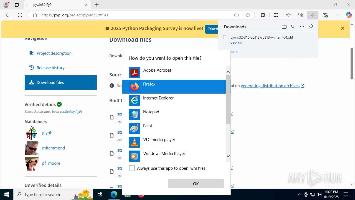
Task: Toggle split screen view
Action: point(276,15)
